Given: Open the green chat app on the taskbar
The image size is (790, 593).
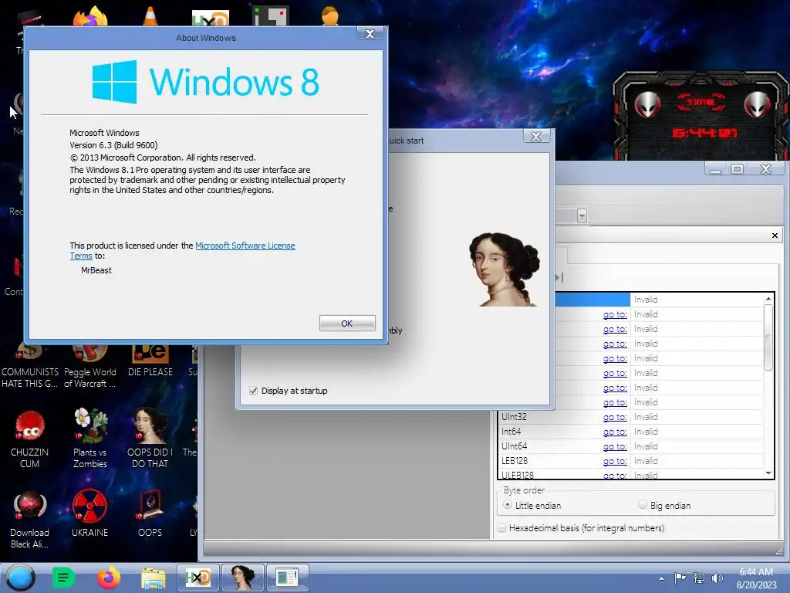Looking at the screenshot, I should point(63,578).
